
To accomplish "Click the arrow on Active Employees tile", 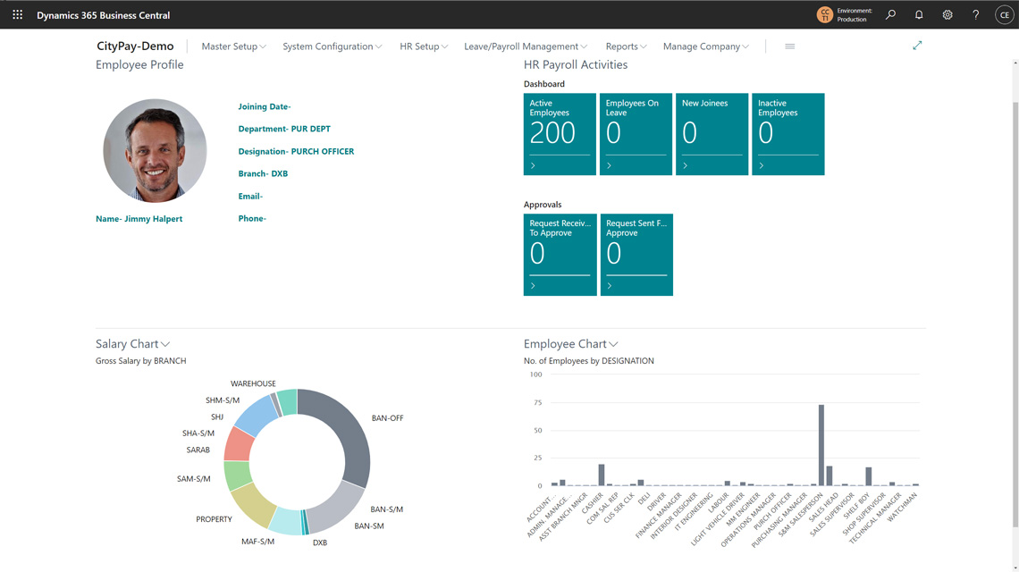I will coord(533,165).
